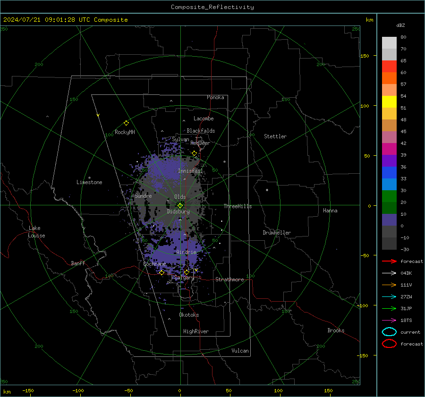Click the white 04DK arrow in the legend
The width and height of the screenshot is (425, 397).
point(389,273)
